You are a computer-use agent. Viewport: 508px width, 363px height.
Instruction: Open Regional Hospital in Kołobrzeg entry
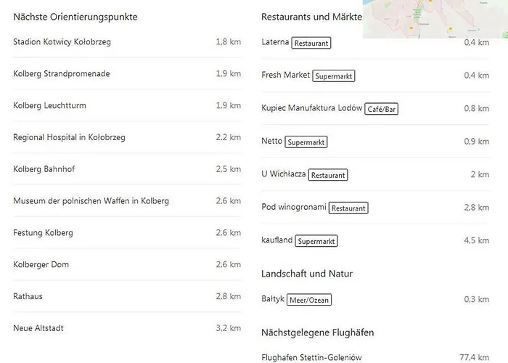pos(69,138)
